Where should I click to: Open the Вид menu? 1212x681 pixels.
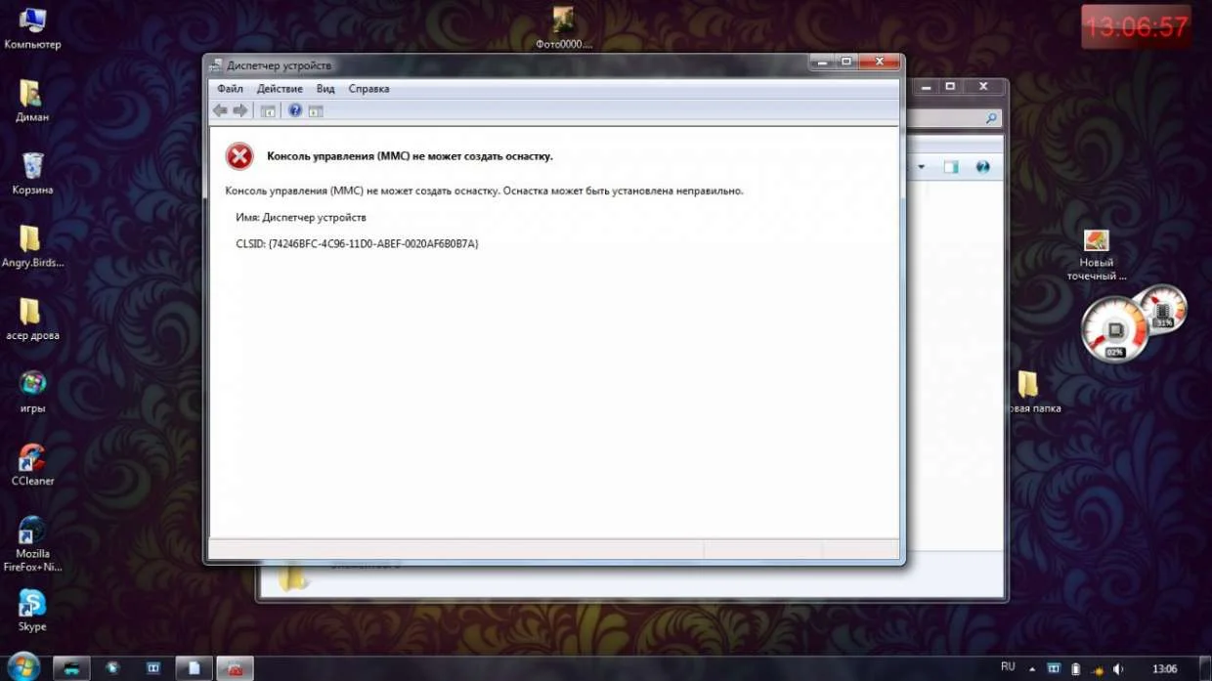[325, 89]
